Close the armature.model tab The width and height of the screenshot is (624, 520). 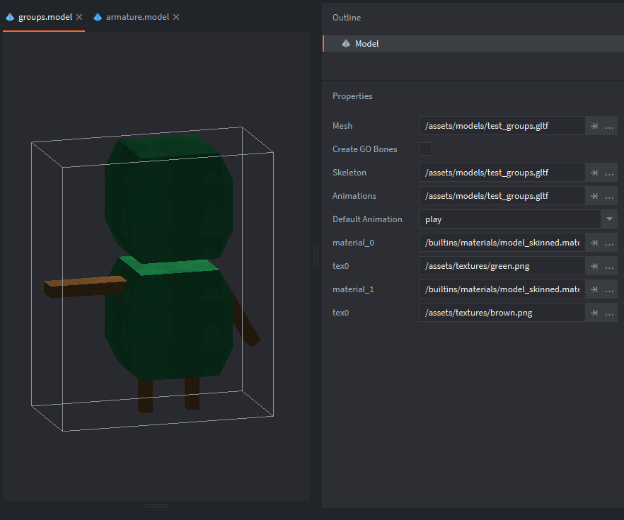(x=176, y=17)
